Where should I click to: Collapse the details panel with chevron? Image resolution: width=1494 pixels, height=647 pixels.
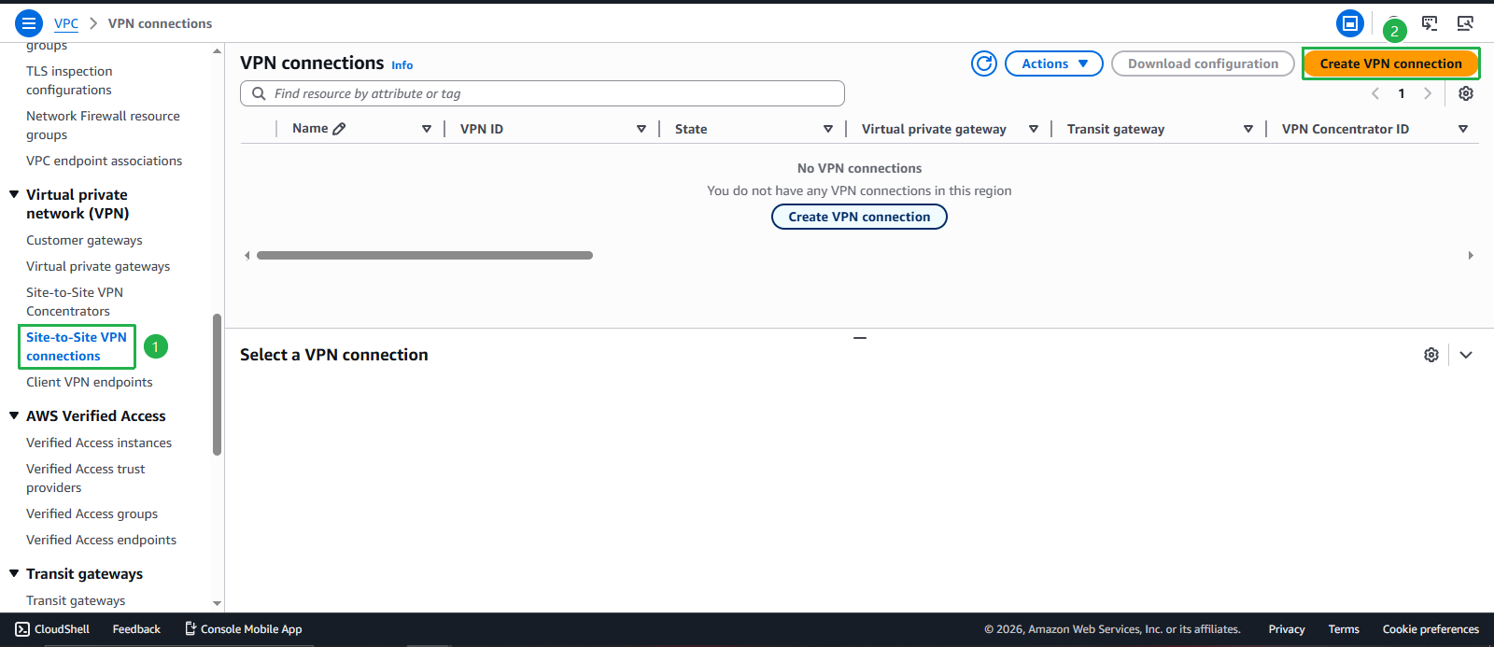(1466, 355)
